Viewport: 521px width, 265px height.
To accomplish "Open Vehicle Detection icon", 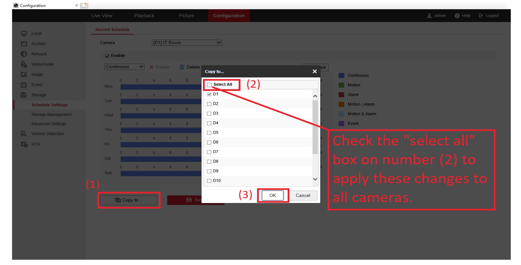I will (24, 134).
